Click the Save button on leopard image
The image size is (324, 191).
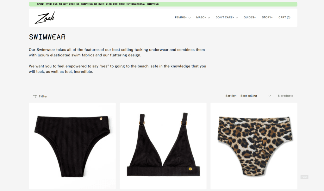tap(304, 177)
